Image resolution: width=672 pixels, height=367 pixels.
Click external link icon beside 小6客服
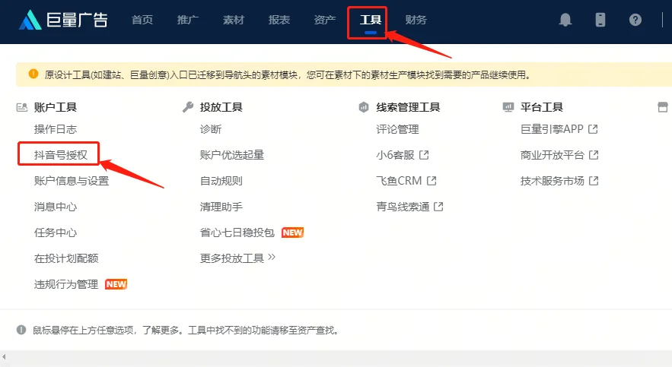(x=425, y=155)
